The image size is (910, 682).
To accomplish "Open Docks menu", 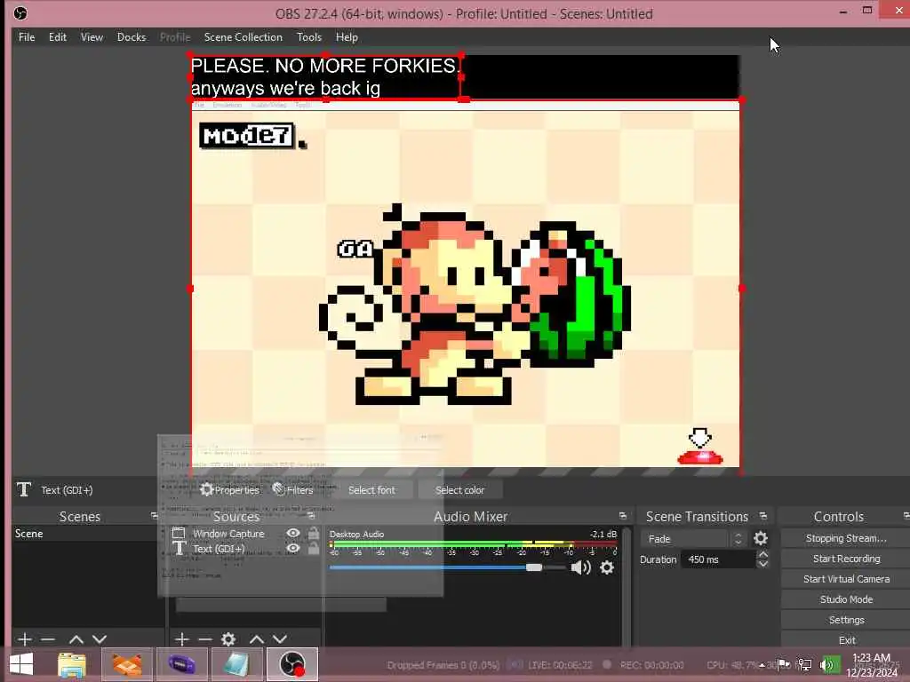I will point(132,37).
